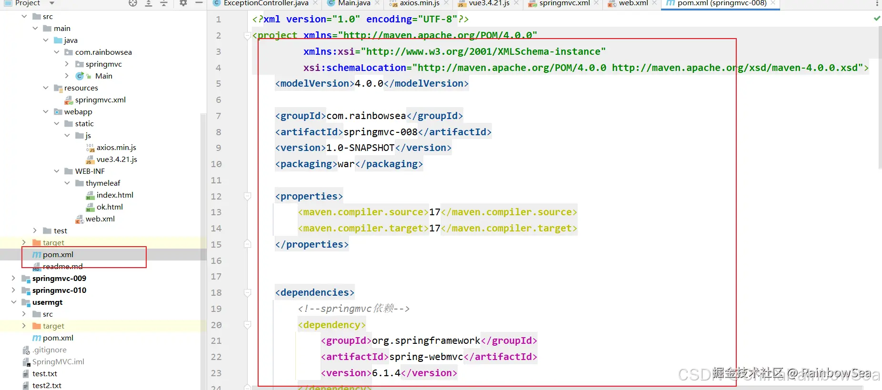The height and width of the screenshot is (390, 882).
Task: Close the pom.xml (springmvc-008) tab
Action: [773, 3]
